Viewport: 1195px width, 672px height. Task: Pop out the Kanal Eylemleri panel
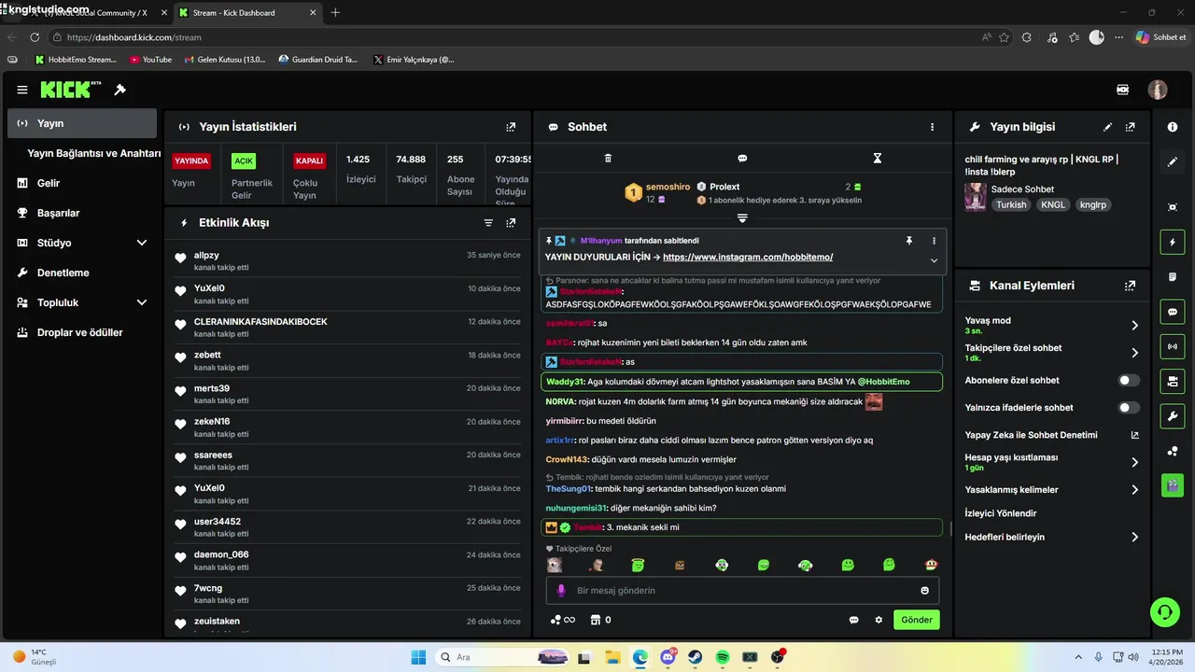(x=1131, y=286)
